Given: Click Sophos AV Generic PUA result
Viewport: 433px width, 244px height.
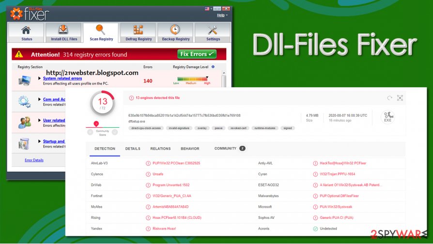Looking at the screenshot, I should 336,218.
